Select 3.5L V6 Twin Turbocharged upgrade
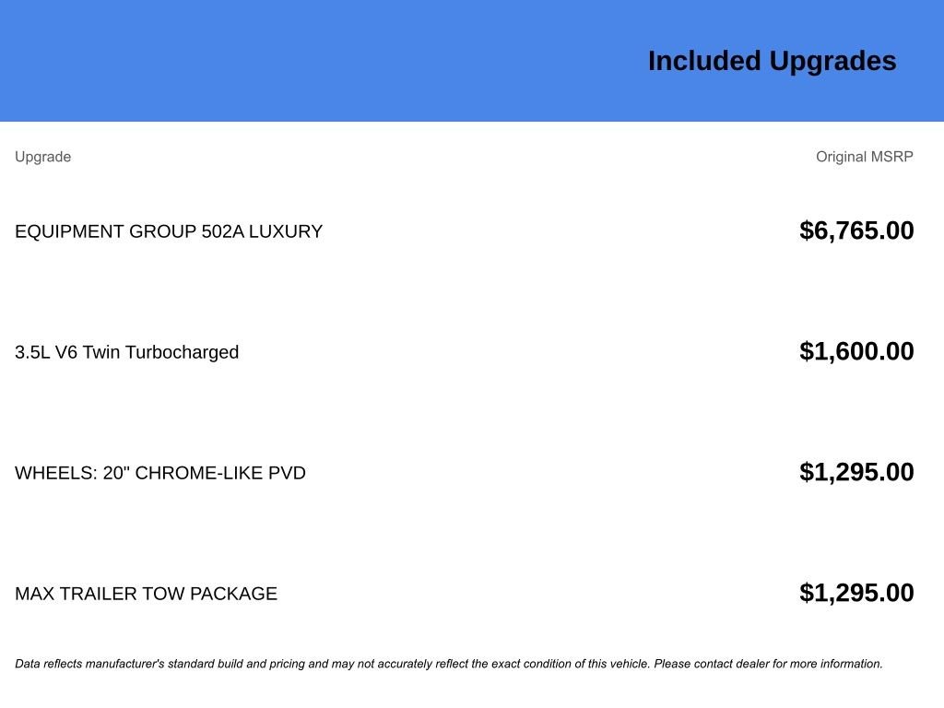This screenshot has height=708, width=944. point(127,352)
